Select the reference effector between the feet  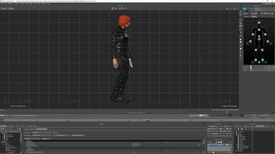coord(259,62)
